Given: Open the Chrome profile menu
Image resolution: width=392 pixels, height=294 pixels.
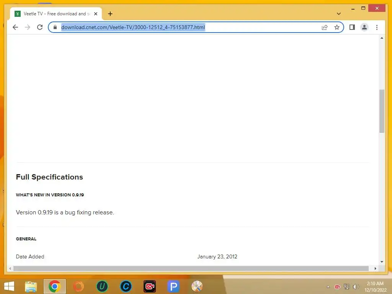Looking at the screenshot, I should pos(364,27).
